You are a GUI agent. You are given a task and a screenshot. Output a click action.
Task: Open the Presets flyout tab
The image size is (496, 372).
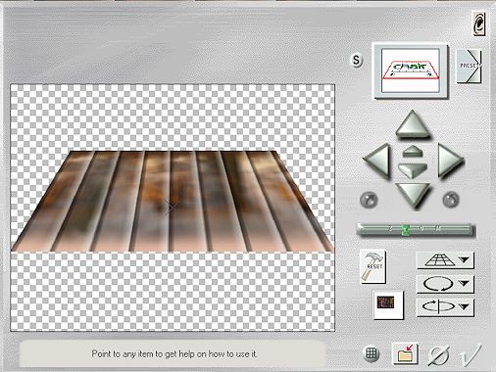click(469, 67)
